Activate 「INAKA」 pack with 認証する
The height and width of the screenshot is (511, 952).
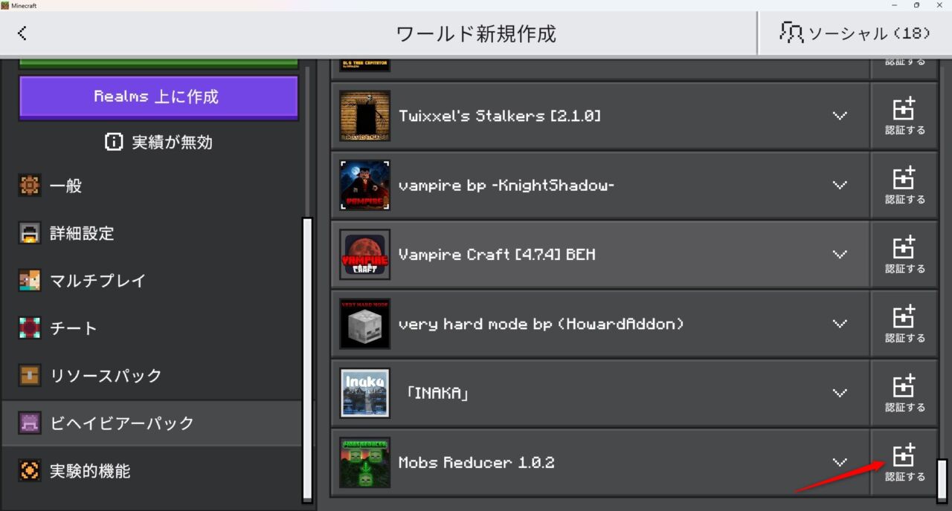(x=904, y=393)
